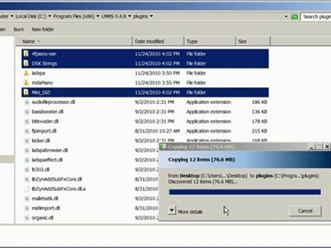Open dropdown after Program Files (x86) breadcrumb
Screen dimensions: 331x248
98,16
